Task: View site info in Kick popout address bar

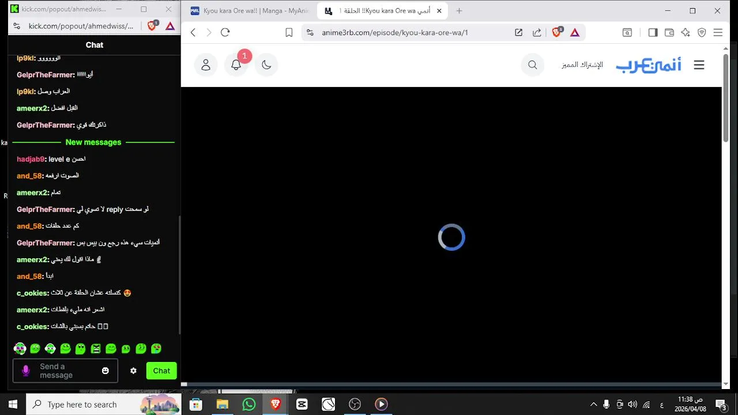Action: (17, 26)
